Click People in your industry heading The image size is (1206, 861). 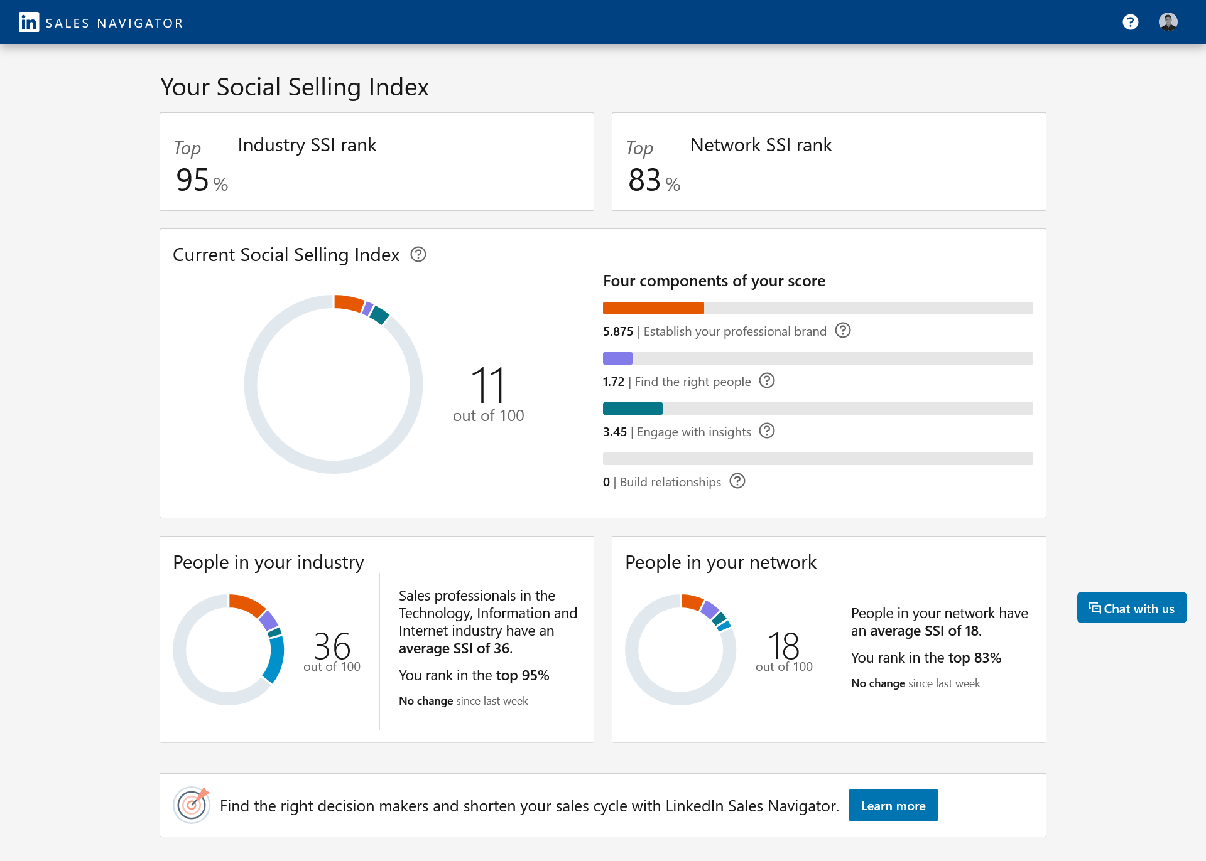268,562
